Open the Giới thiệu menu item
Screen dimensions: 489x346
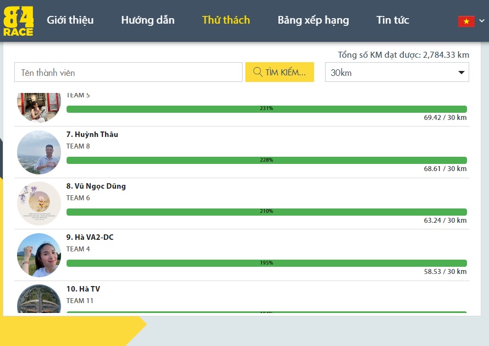click(70, 20)
